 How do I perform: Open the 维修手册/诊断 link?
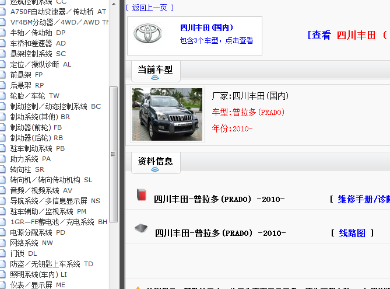tap(364, 199)
